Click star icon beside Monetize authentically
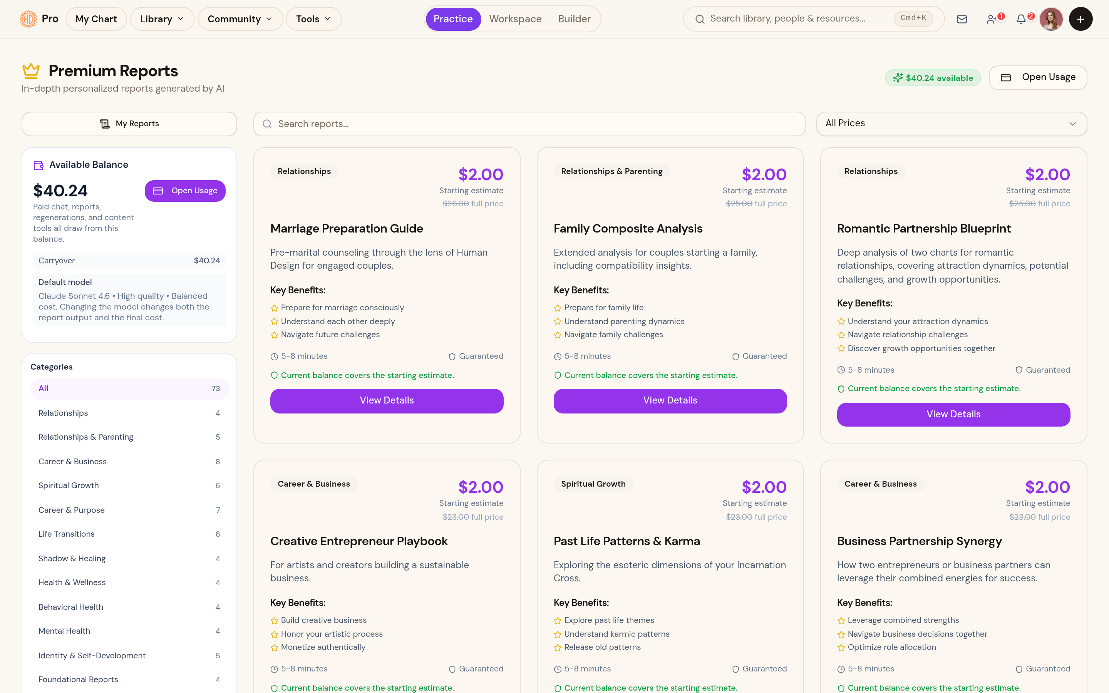This screenshot has width=1109, height=693. (x=274, y=648)
